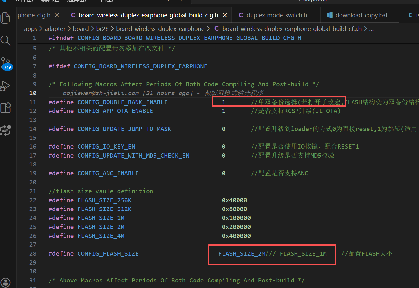Switch to the download_copy.bat tab

[362, 15]
